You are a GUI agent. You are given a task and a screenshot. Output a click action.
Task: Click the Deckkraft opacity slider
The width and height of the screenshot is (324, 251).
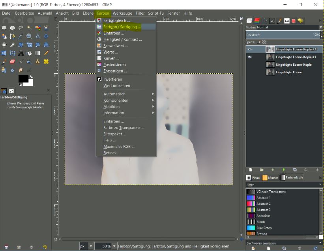point(283,35)
